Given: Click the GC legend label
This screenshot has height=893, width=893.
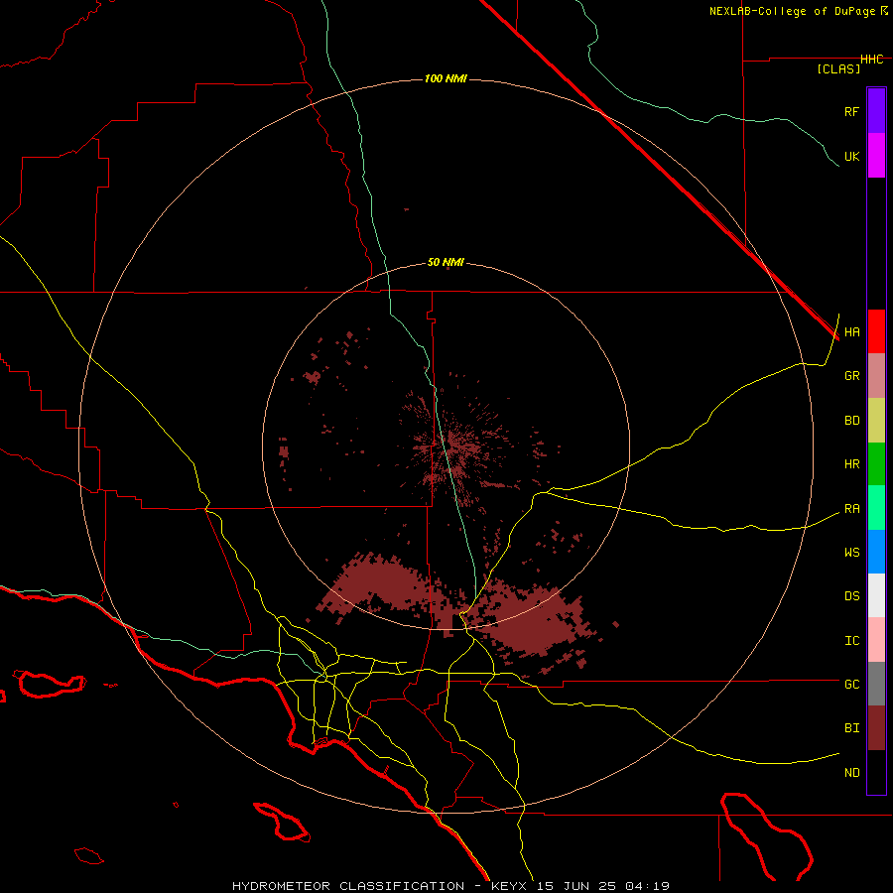Looking at the screenshot, I should (x=851, y=685).
